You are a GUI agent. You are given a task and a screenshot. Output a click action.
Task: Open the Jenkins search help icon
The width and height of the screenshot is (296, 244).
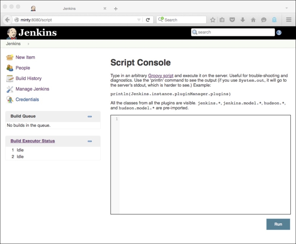[x=279, y=33]
